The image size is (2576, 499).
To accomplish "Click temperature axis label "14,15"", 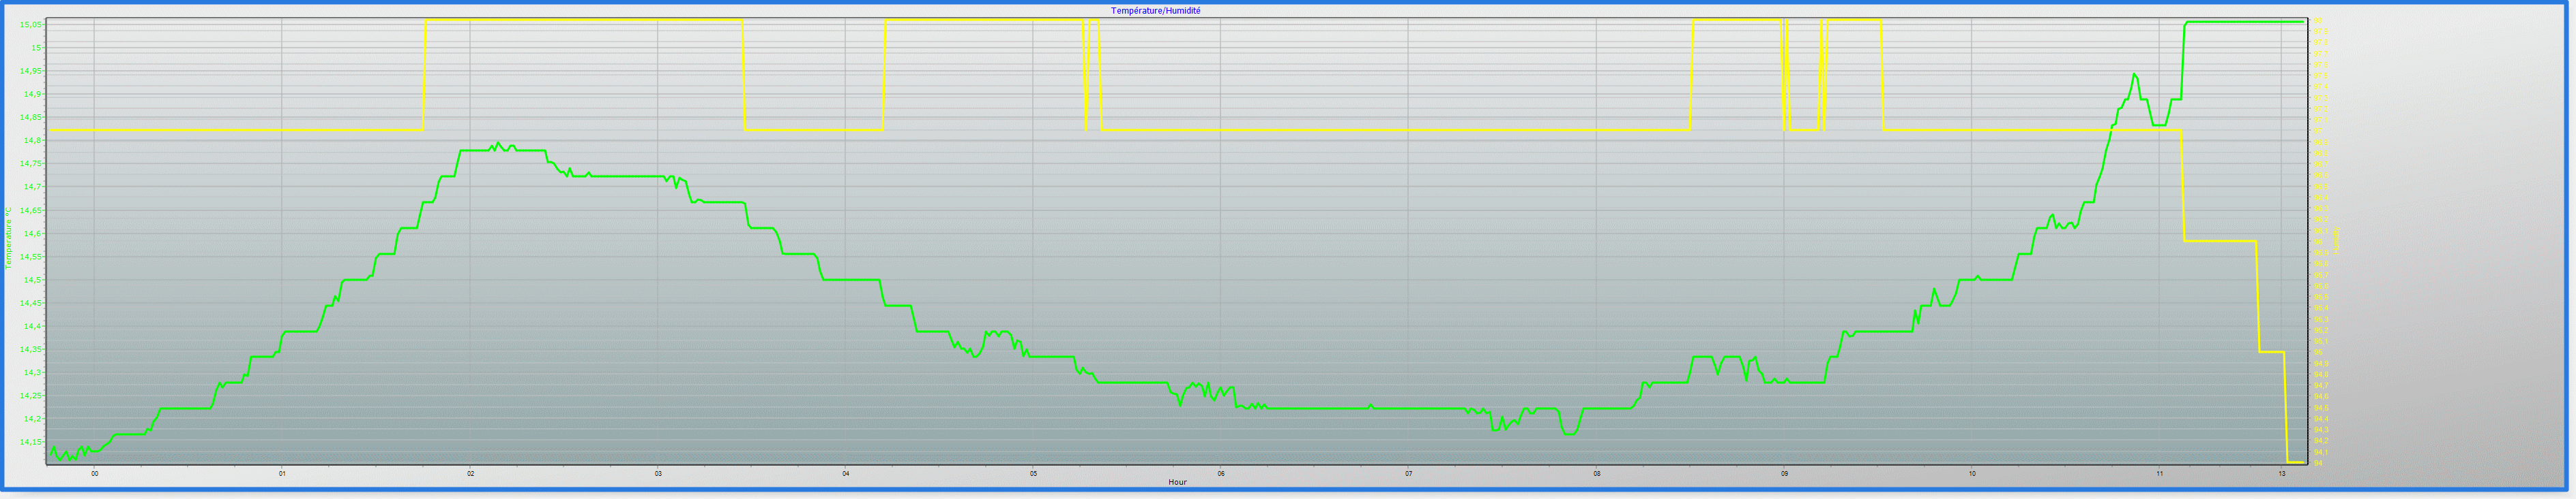I will 32,442.
